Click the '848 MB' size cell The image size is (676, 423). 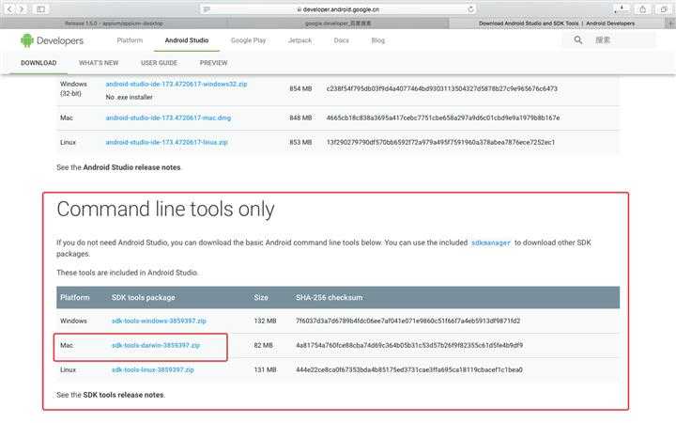click(x=300, y=117)
